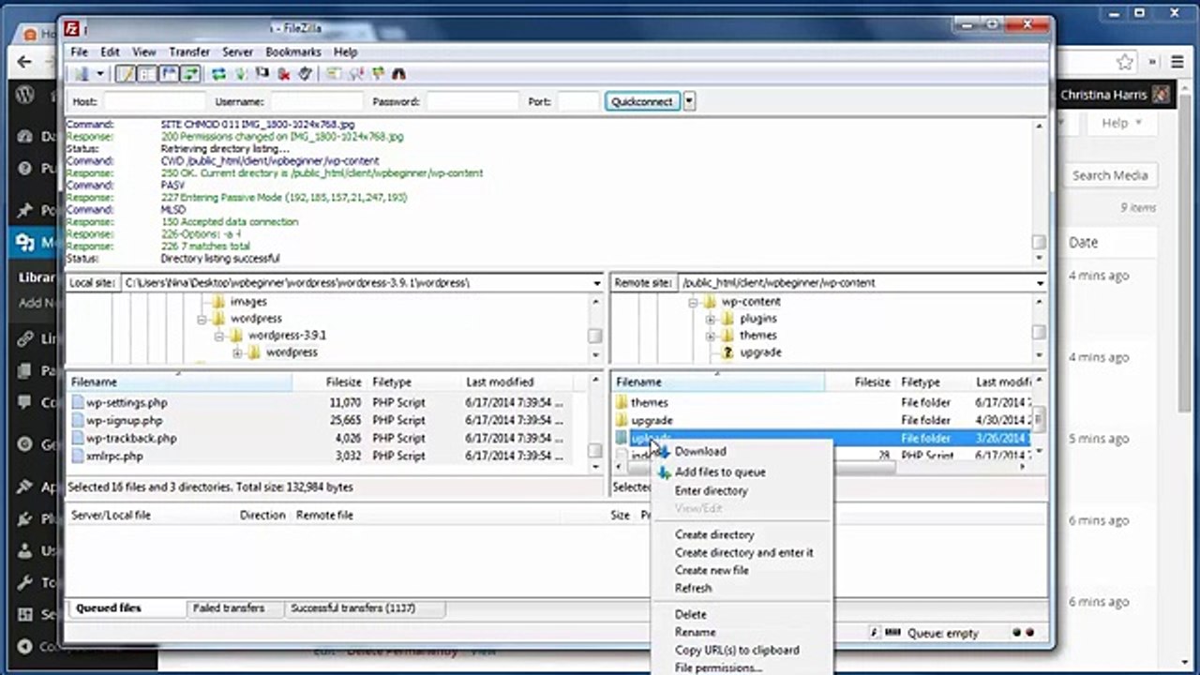Screen dimensions: 1200x675
Task: Choose Copy URL(s) to clipboard
Action: (737, 650)
